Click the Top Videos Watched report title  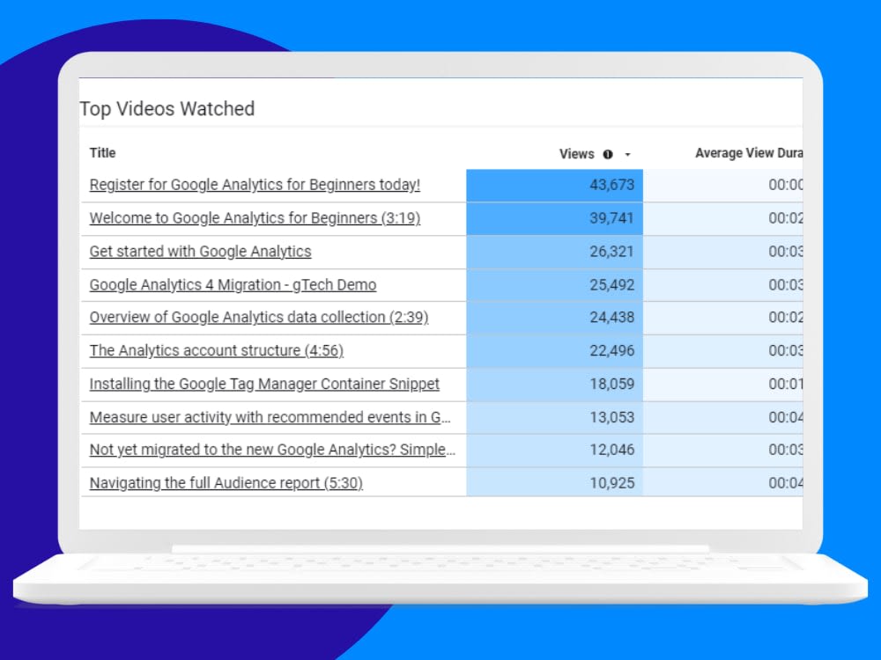[x=167, y=109]
